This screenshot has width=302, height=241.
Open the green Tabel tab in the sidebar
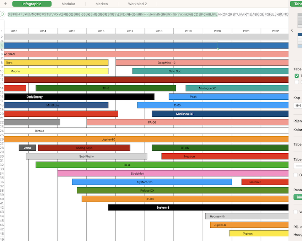pyautogui.click(x=296, y=4)
